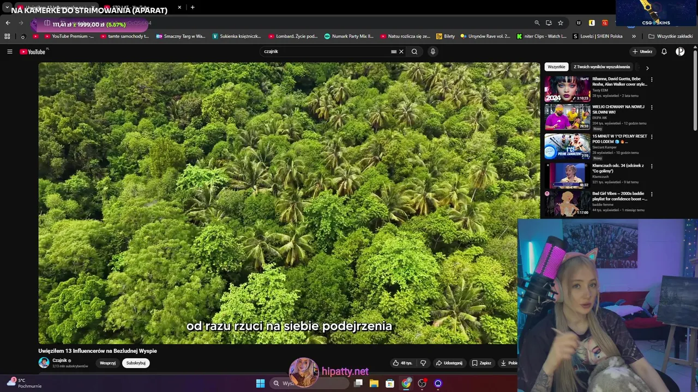Click the YouTube search input field
Image resolution: width=698 pixels, height=392 pixels.
pos(325,52)
